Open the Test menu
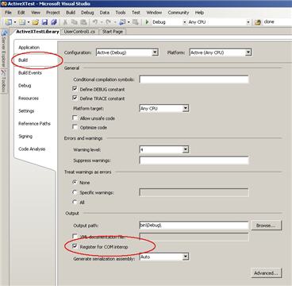The width and height of the screenshot is (292, 286). coord(136,13)
